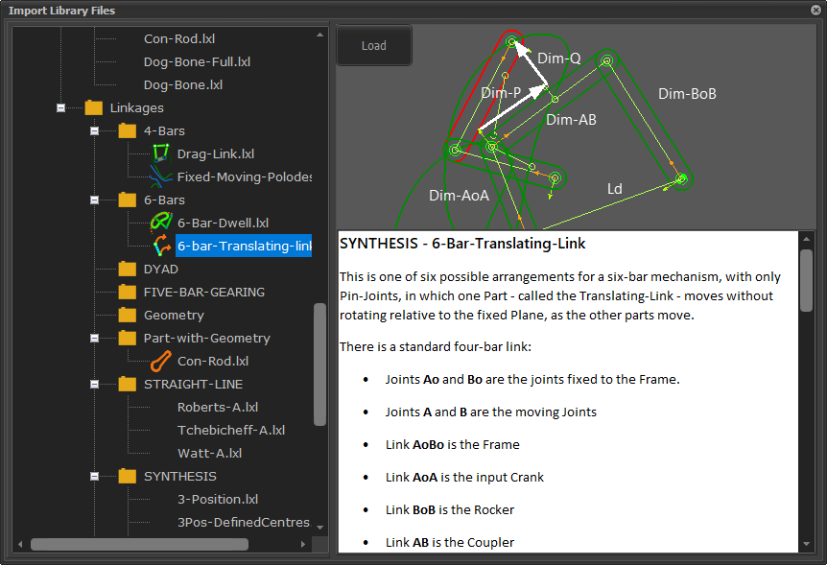
Task: Click the Drag-Link.lxl file icon
Action: 160,153
